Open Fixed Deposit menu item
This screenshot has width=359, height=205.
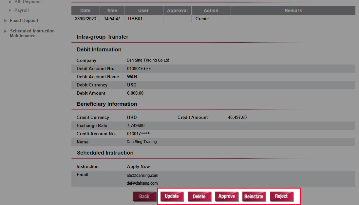point(24,20)
